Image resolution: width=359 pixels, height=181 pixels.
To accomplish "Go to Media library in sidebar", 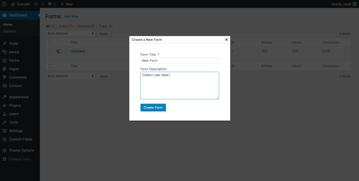I will point(14,52).
